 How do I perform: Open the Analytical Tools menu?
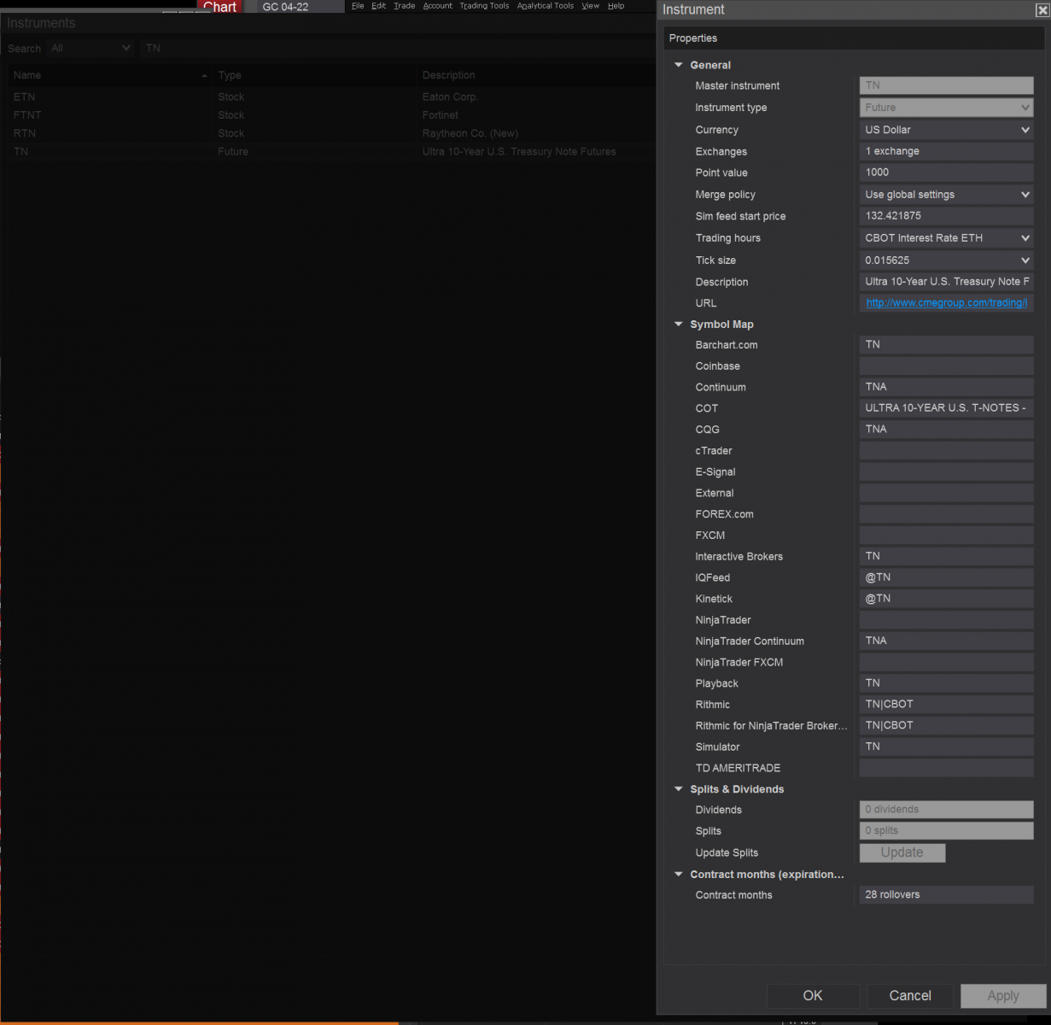click(545, 6)
